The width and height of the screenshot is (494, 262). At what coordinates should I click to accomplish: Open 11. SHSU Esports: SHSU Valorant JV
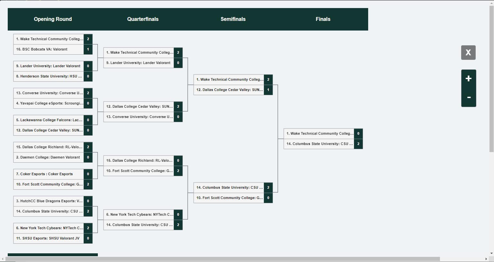pyautogui.click(x=49, y=239)
